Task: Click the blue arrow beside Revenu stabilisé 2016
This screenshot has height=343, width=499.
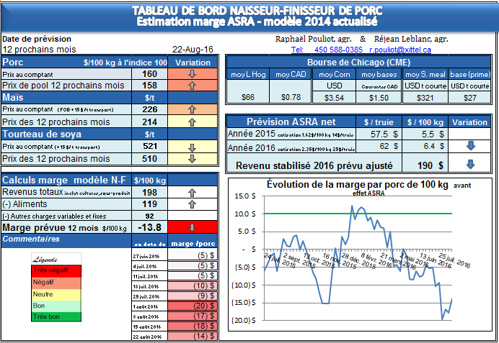Action: (470, 164)
